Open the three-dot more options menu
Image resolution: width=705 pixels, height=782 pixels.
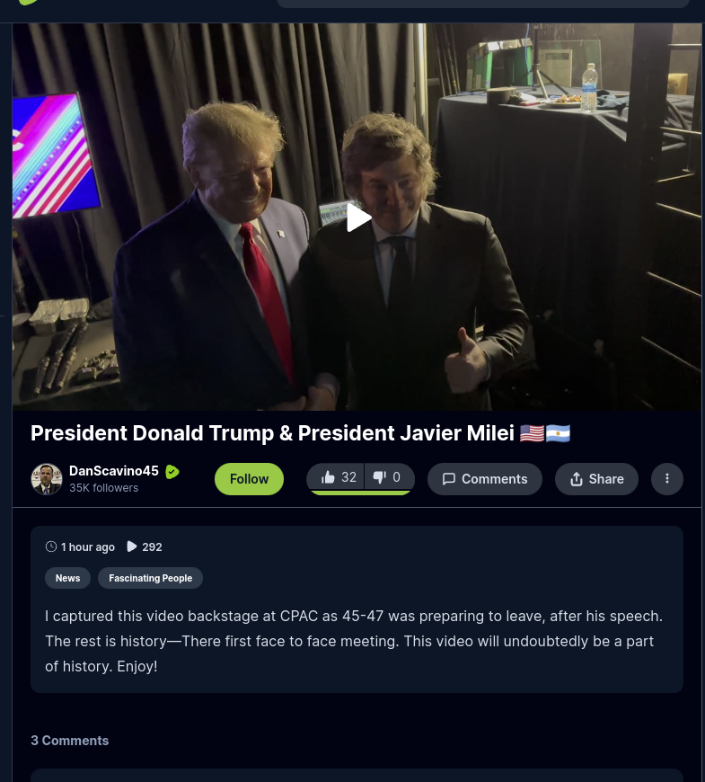pos(666,479)
